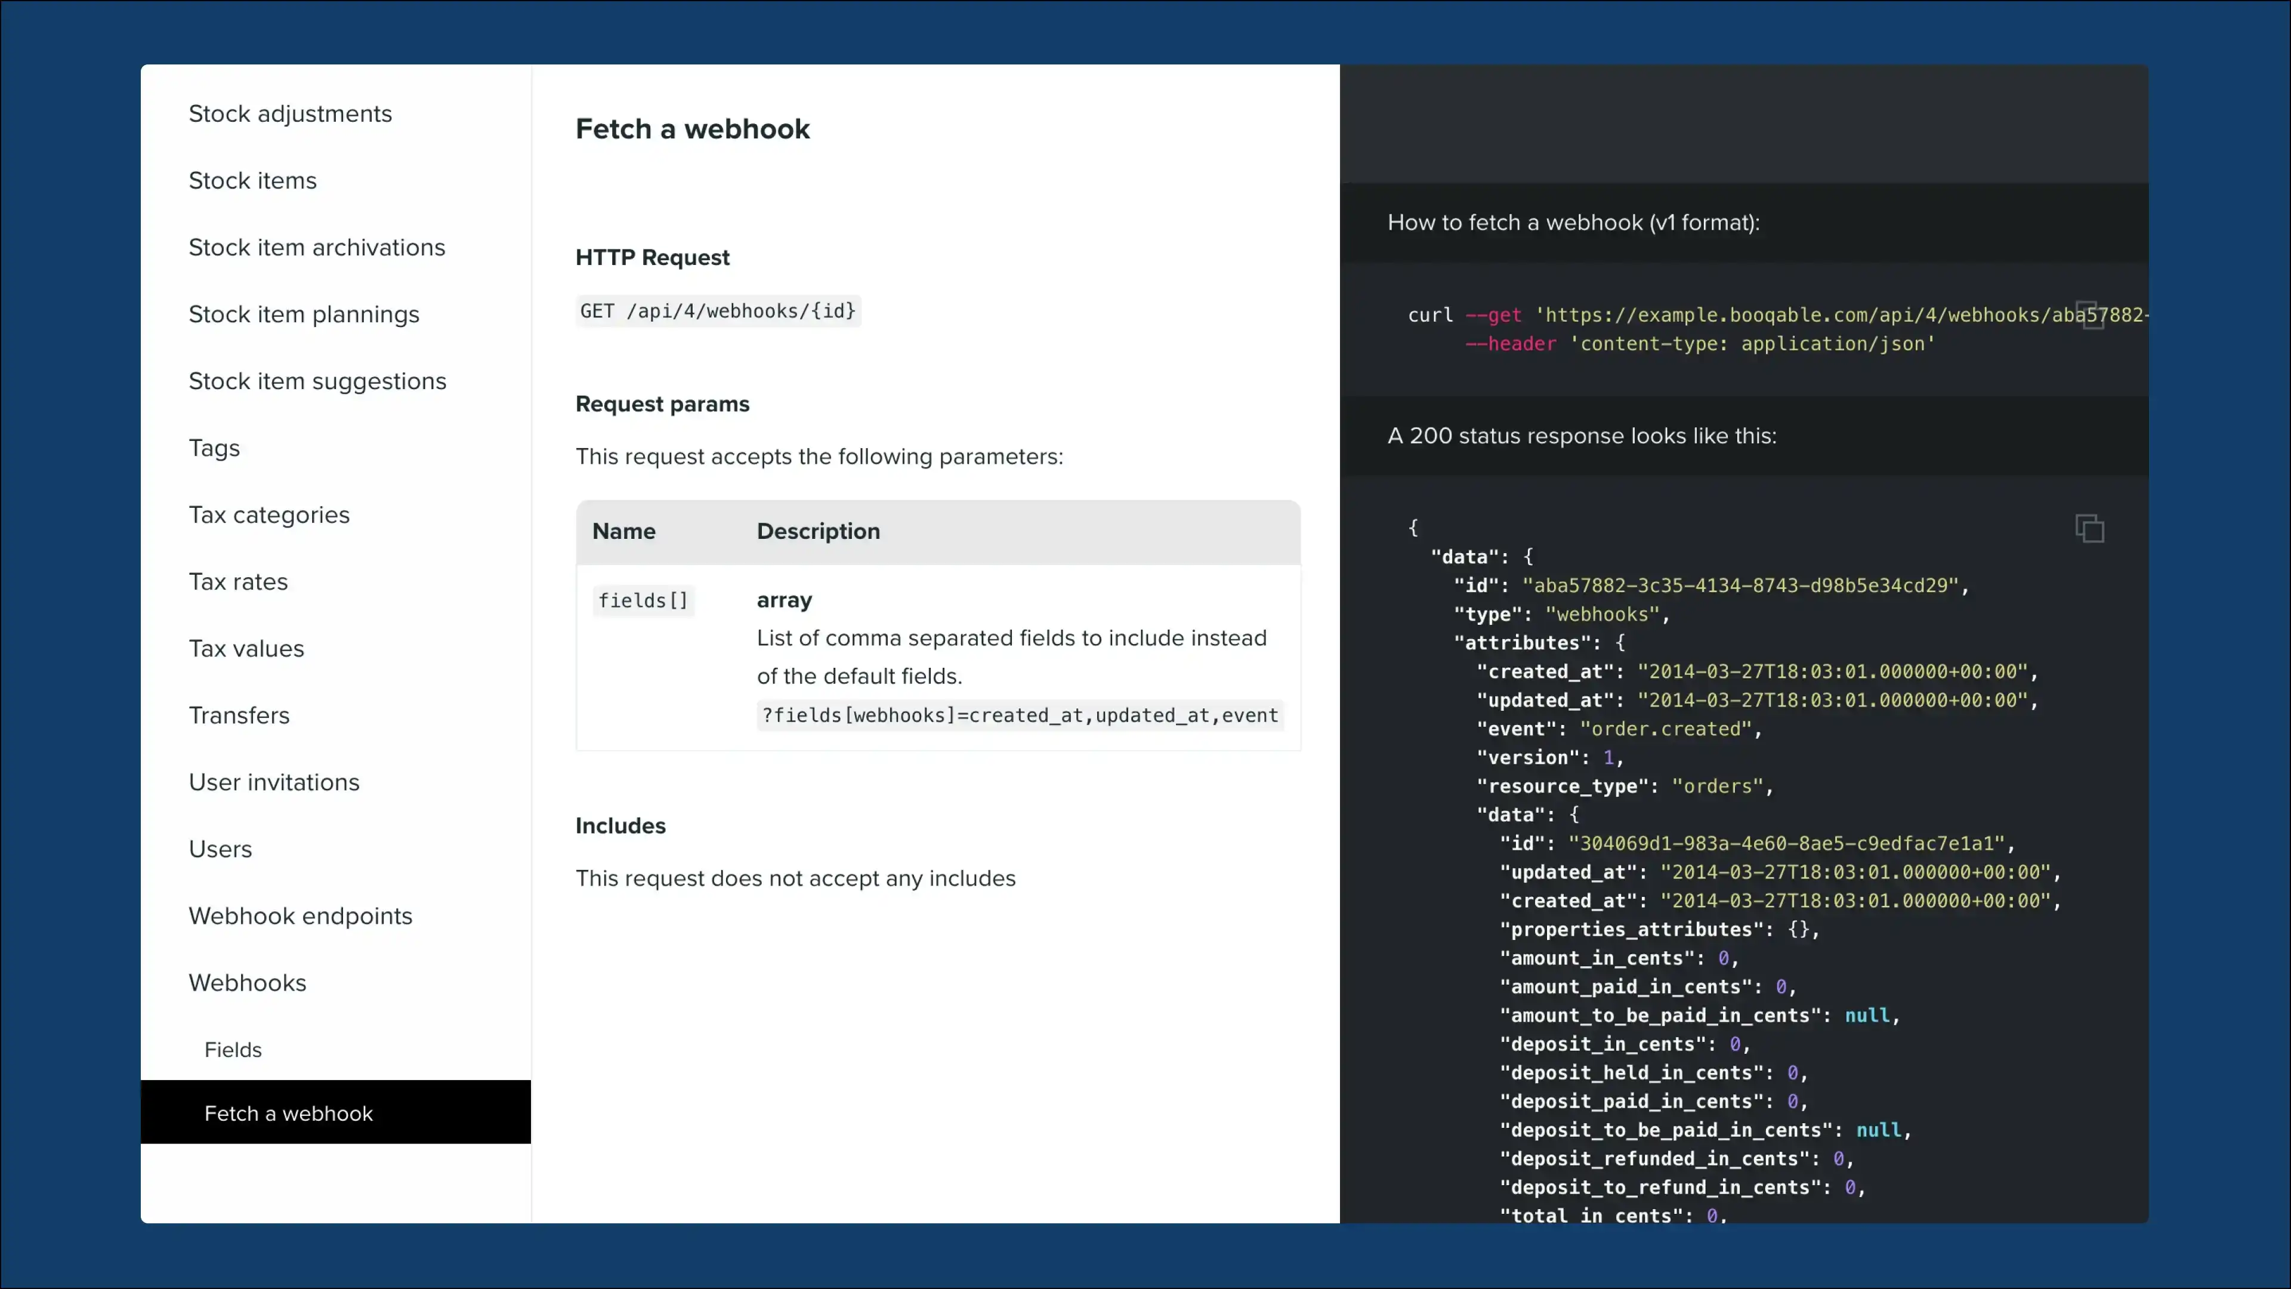Select the Fetch a webhook entry

point(288,1113)
